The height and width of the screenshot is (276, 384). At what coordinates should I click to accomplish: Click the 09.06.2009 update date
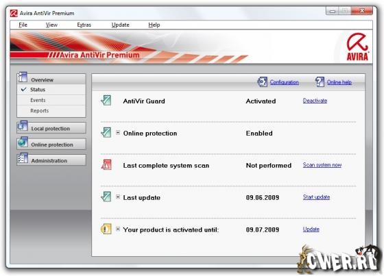263,197
